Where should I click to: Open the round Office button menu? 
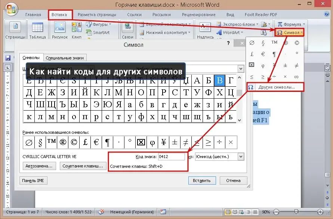[x=11, y=9]
